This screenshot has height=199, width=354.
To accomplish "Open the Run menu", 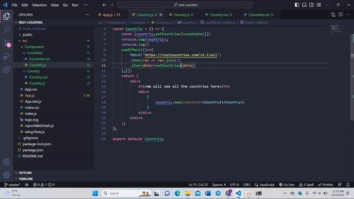I will [75, 5].
